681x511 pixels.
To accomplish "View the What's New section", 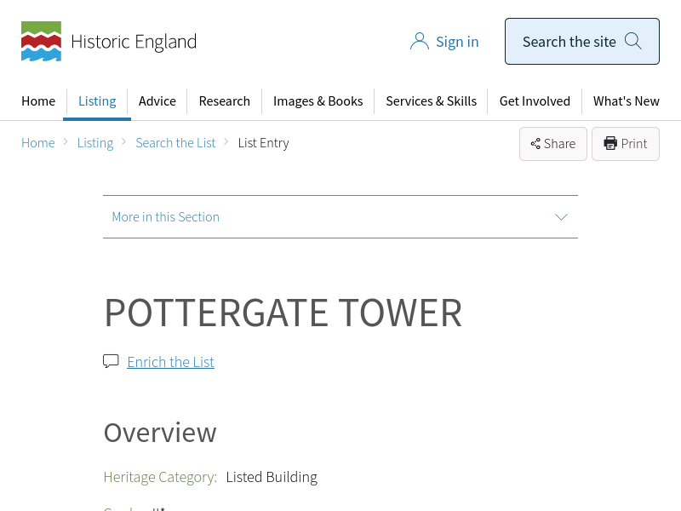I will (x=626, y=101).
